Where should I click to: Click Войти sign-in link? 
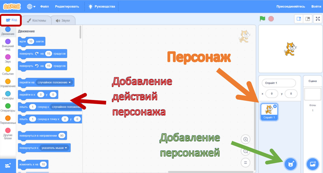pos(316,6)
